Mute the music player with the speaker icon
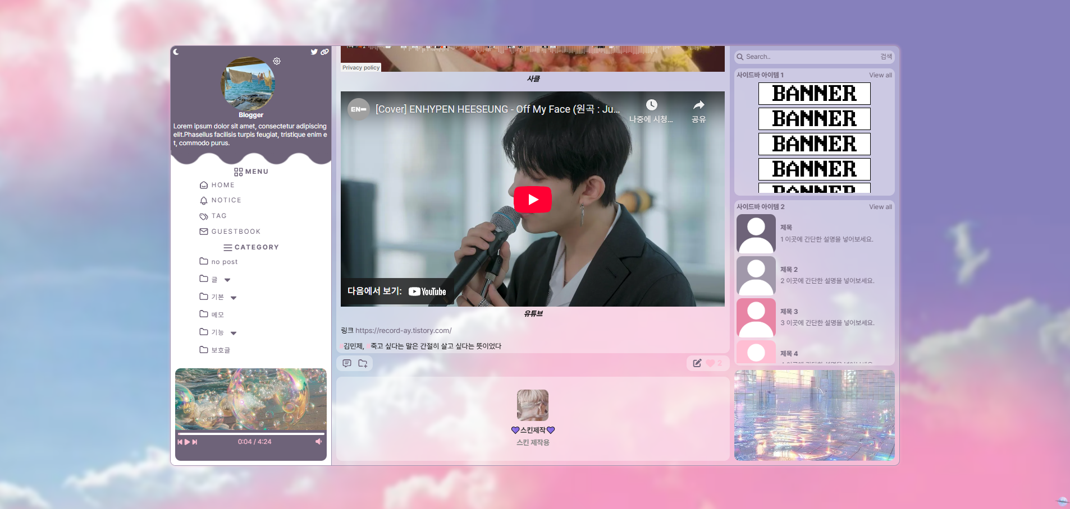Image resolution: width=1070 pixels, height=509 pixels. point(318,442)
